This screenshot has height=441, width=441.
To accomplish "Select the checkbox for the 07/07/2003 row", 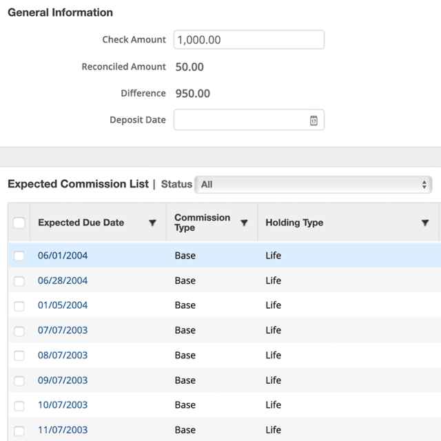I will 19,331.
